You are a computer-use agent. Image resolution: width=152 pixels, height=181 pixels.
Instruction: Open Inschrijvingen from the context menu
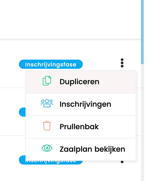click(x=81, y=104)
